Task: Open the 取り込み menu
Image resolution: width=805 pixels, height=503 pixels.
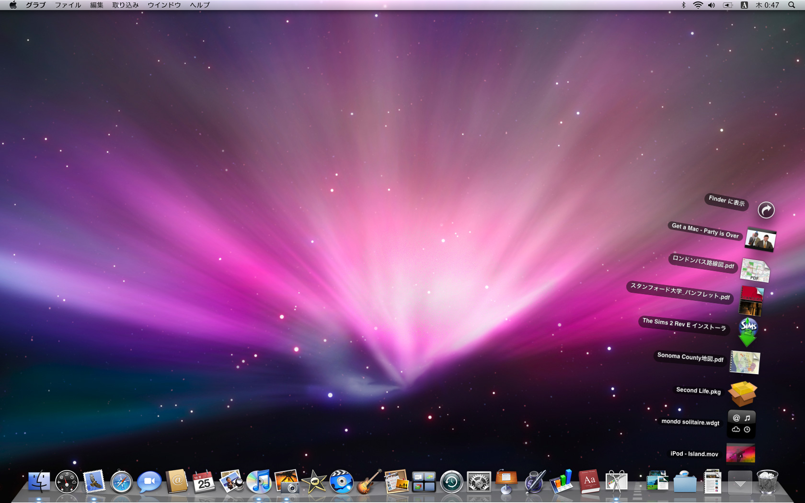Action: [x=126, y=5]
